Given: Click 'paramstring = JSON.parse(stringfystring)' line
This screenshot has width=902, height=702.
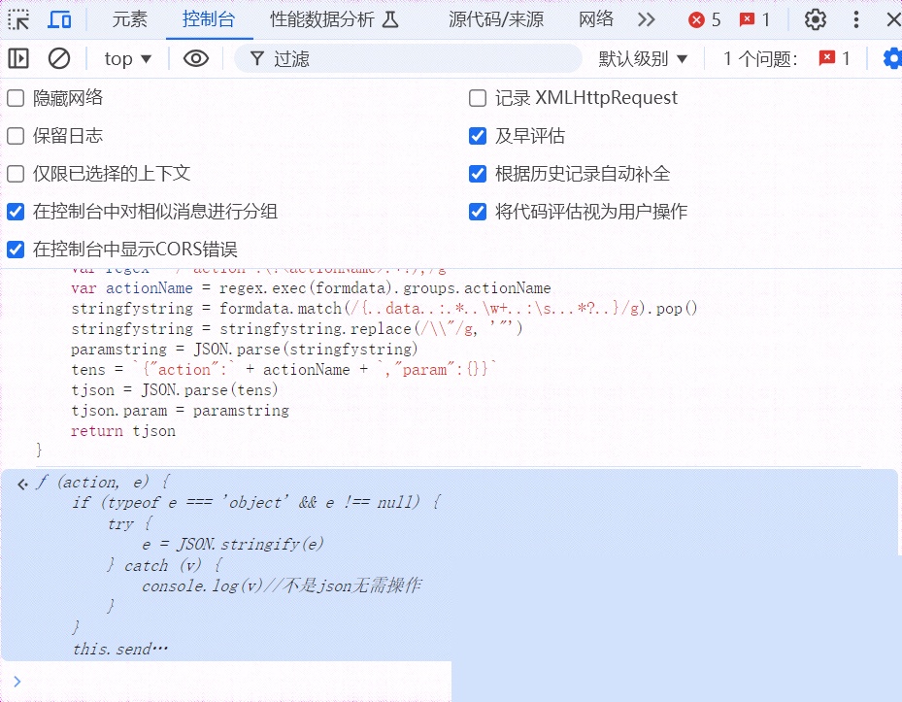Looking at the screenshot, I should 245,350.
